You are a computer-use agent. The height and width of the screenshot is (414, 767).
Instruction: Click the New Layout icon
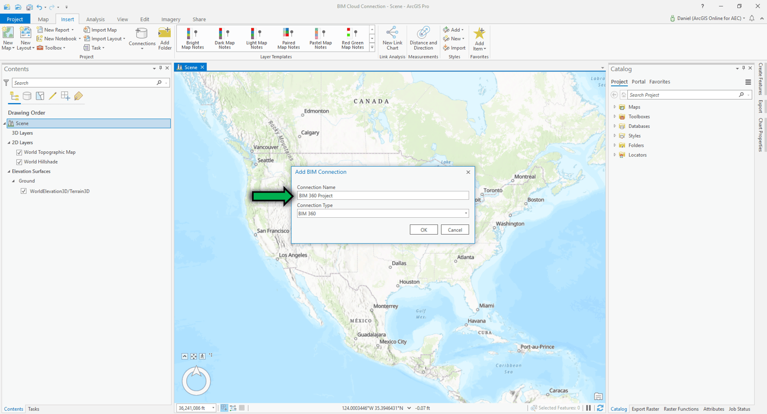click(x=25, y=34)
